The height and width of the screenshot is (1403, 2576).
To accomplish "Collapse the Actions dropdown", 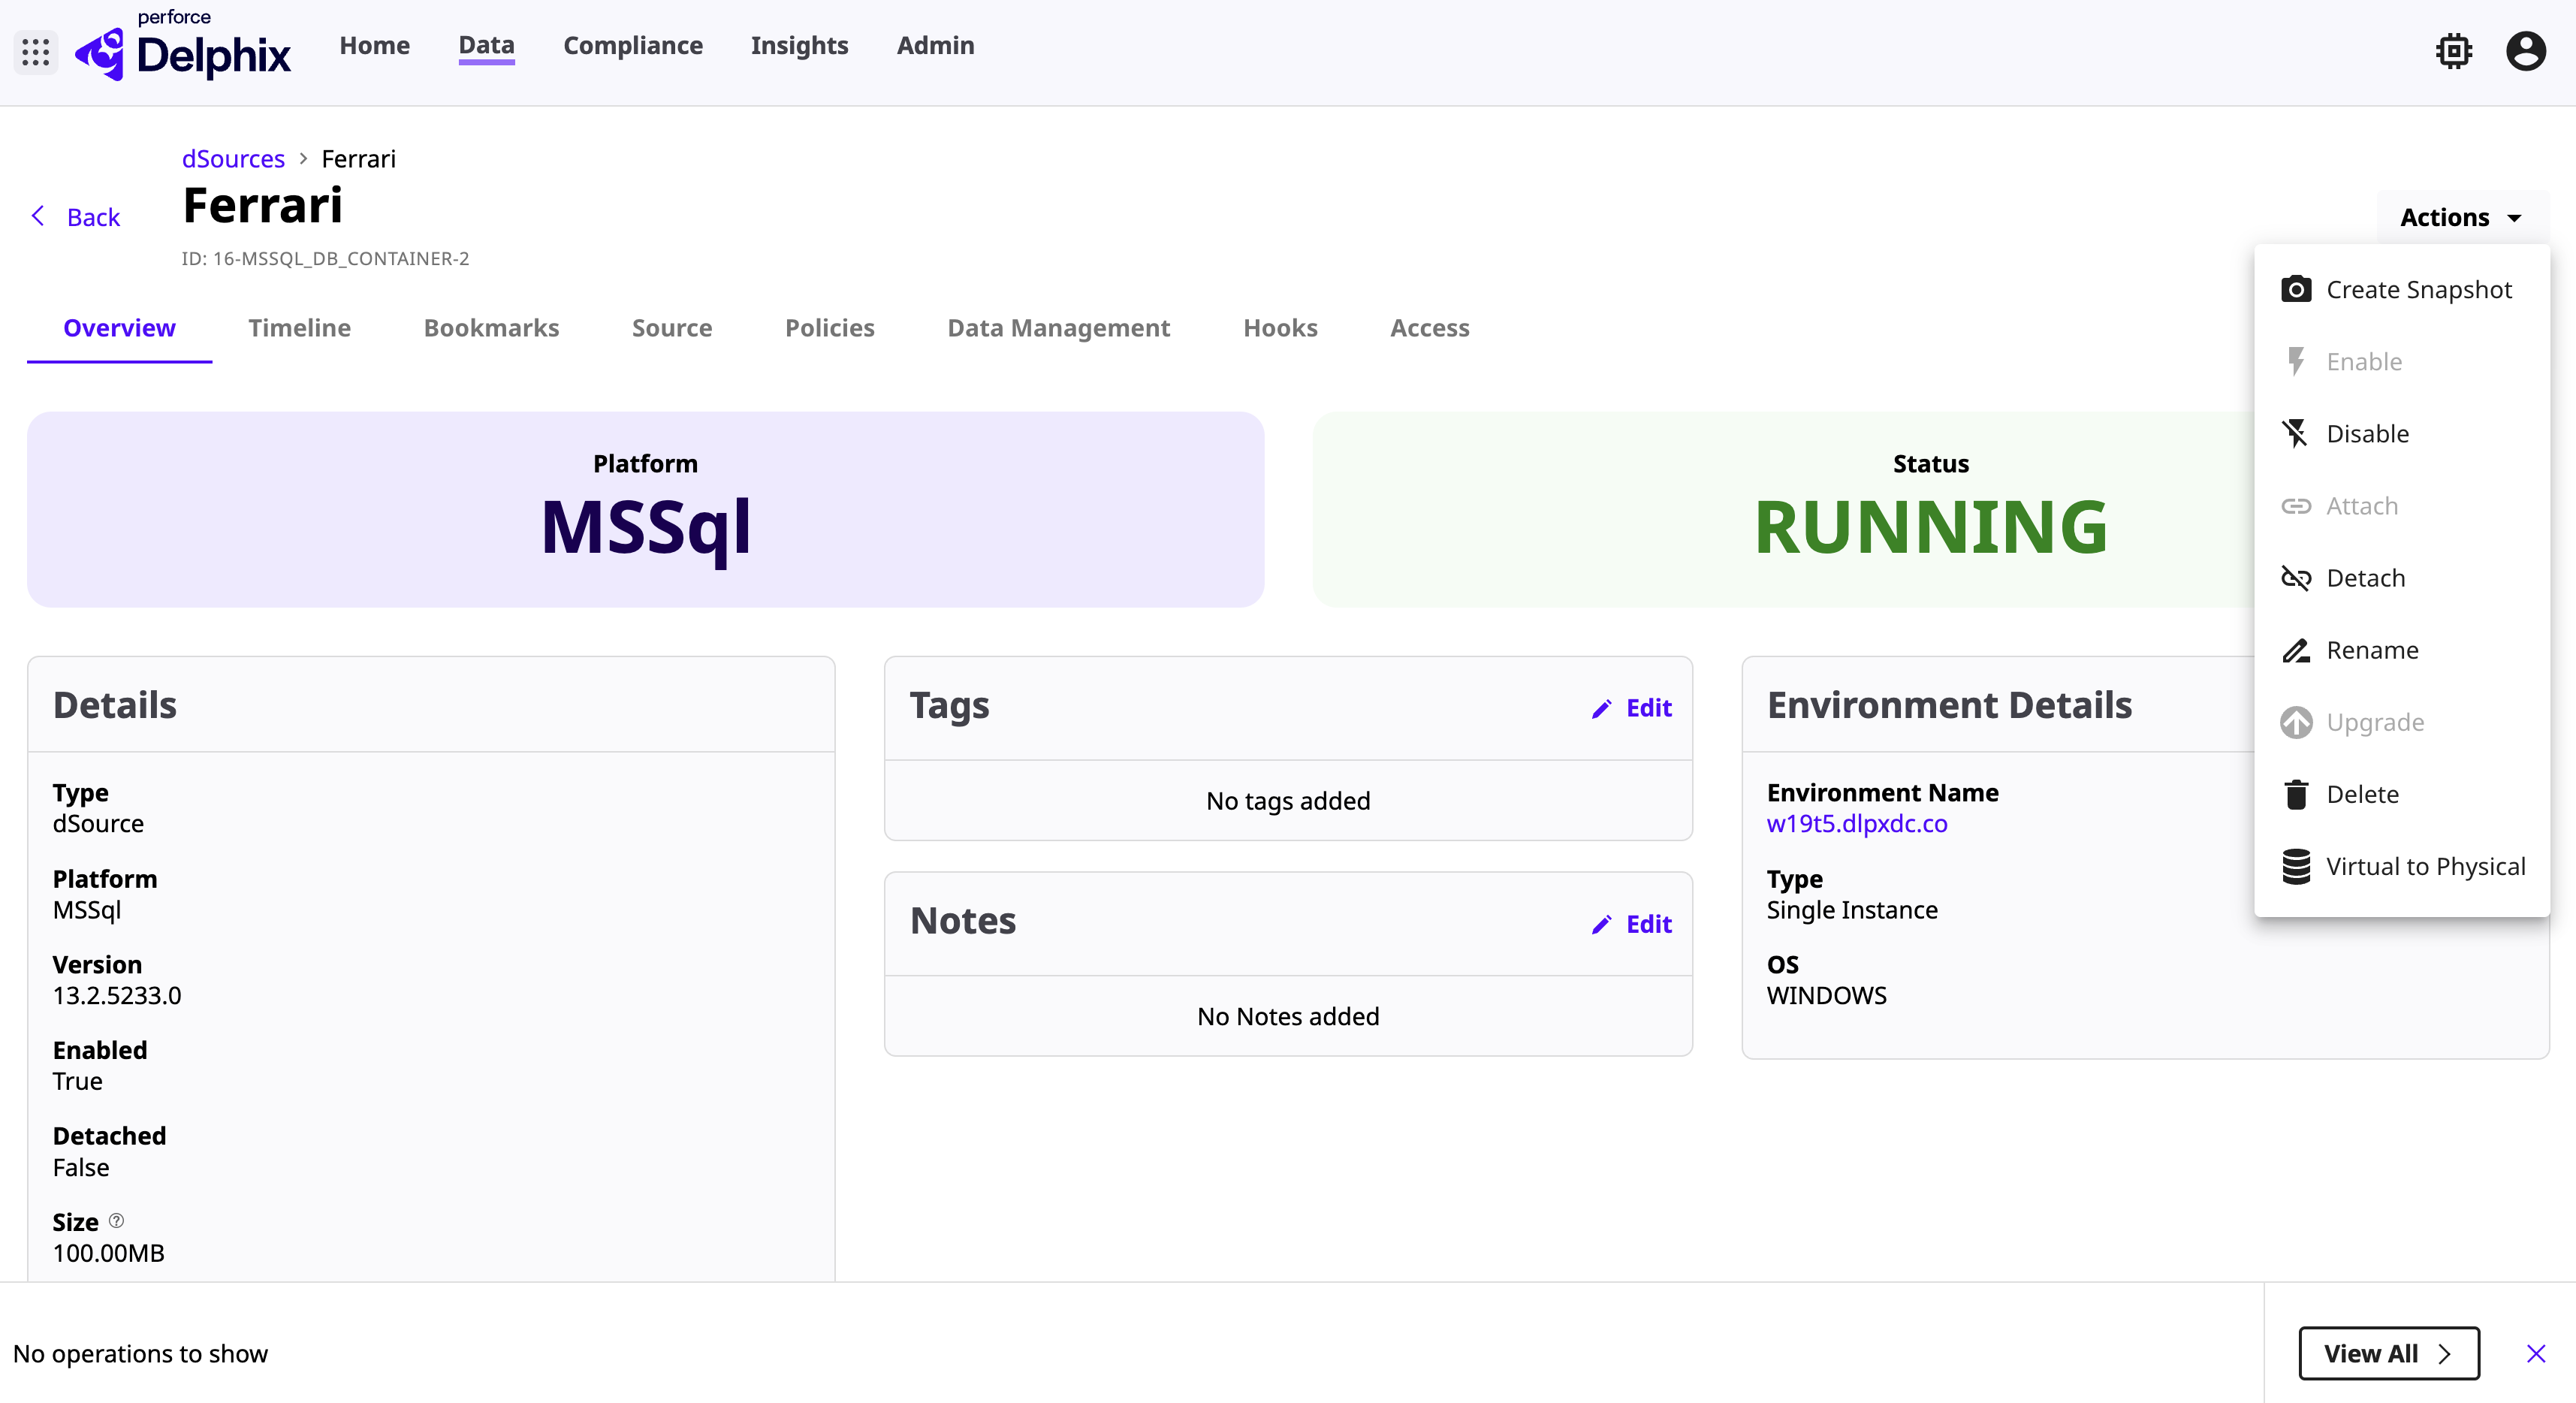I will [x=2461, y=217].
